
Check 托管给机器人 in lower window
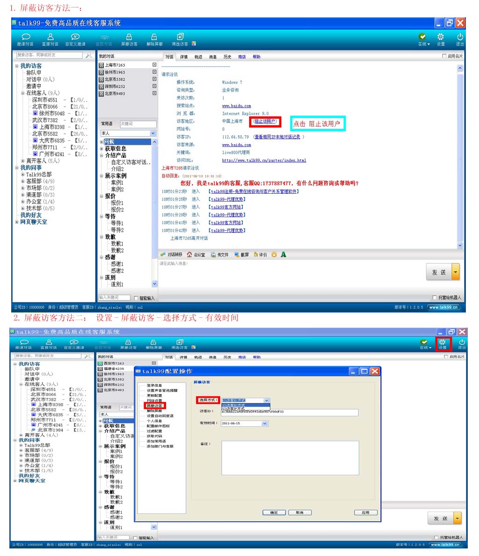pyautogui.click(x=436, y=537)
